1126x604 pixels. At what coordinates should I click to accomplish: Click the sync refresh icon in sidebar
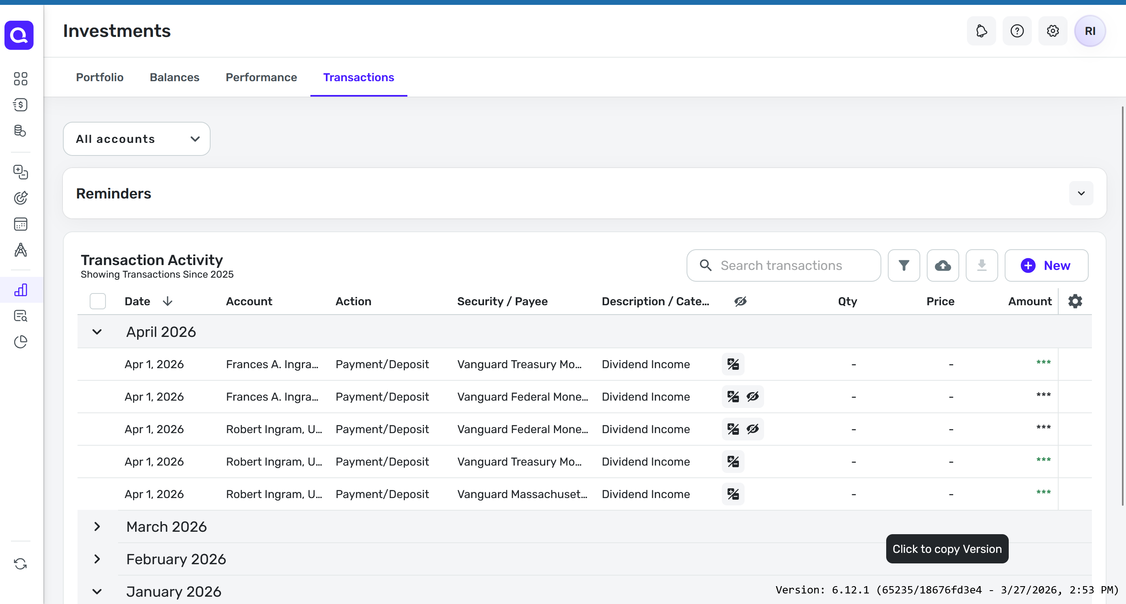[x=21, y=564]
